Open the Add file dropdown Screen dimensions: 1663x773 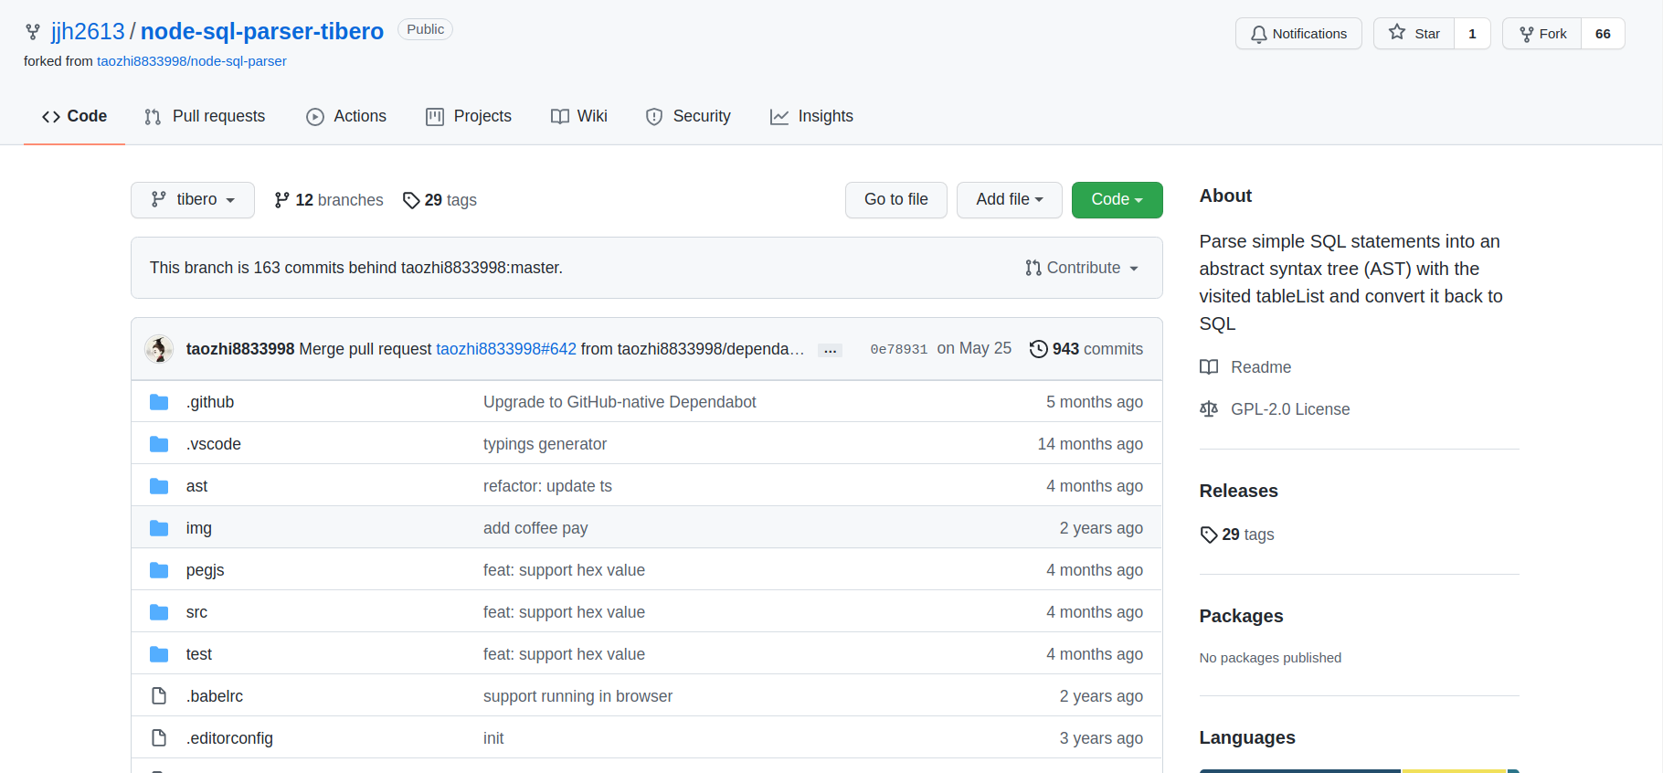[1010, 200]
